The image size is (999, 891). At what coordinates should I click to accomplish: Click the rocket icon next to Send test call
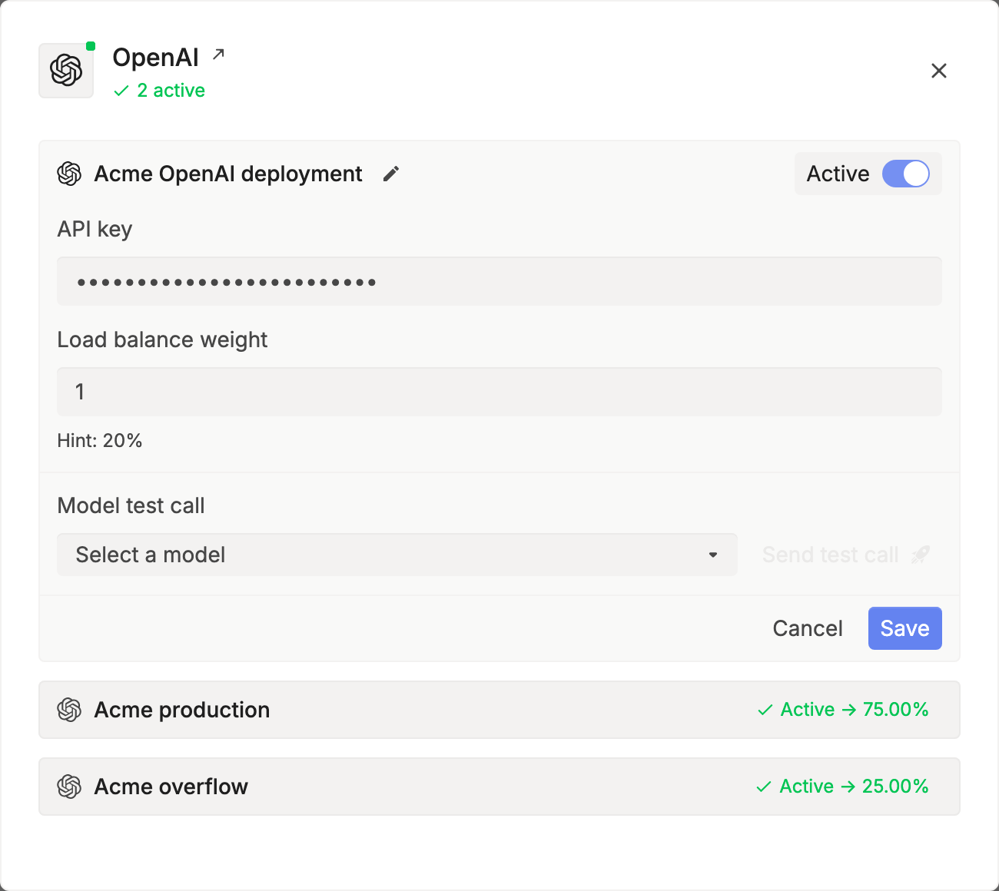920,555
